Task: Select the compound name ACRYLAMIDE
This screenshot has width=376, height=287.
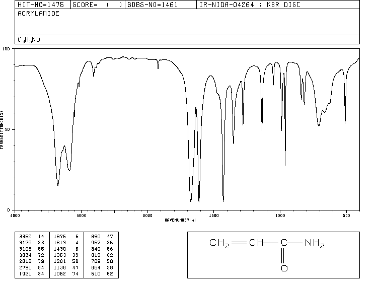Action: 38,14
